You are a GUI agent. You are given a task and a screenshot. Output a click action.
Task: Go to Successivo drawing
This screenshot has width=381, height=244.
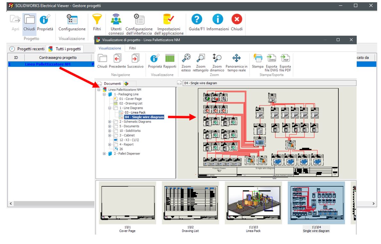[135, 61]
